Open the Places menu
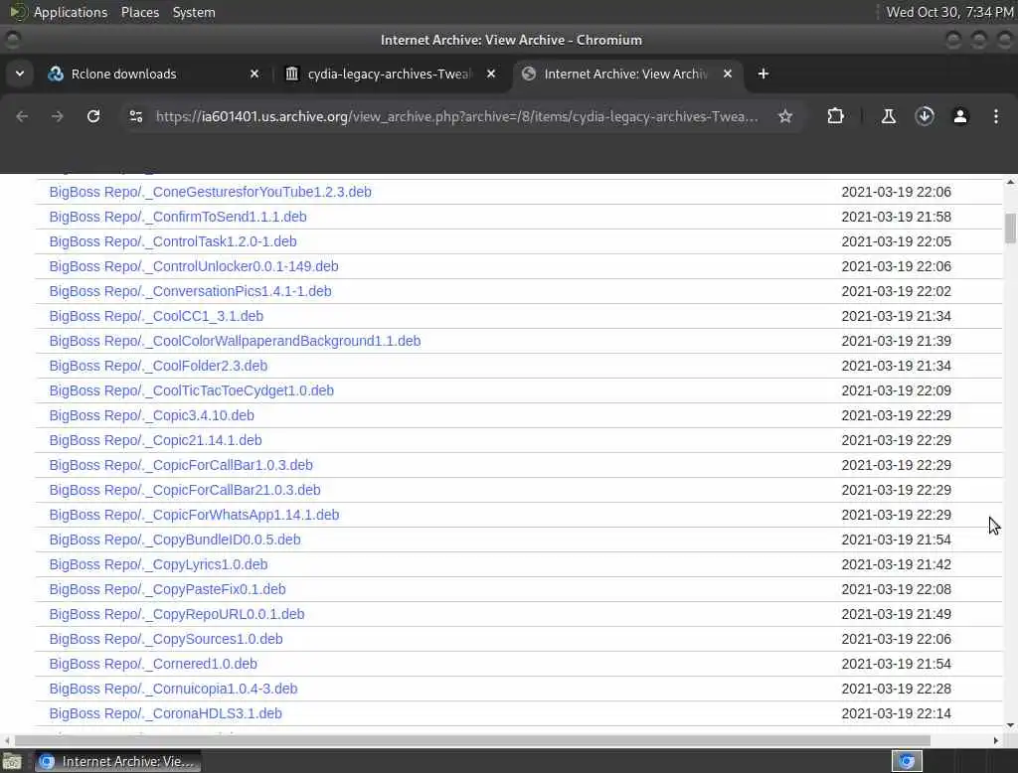The height and width of the screenshot is (773, 1018). [x=139, y=12]
